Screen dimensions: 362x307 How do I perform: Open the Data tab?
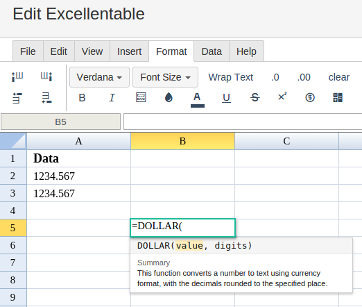[212, 51]
